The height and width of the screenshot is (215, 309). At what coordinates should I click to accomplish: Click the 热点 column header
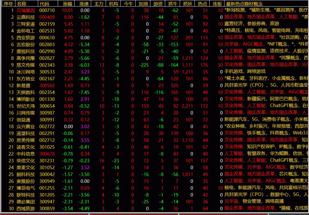(202, 3)
